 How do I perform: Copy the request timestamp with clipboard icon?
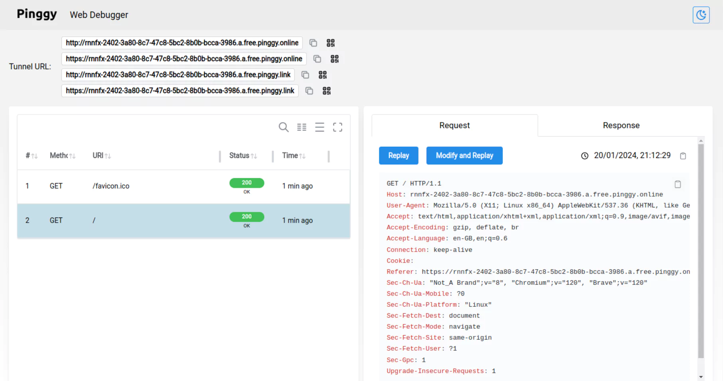pos(683,156)
